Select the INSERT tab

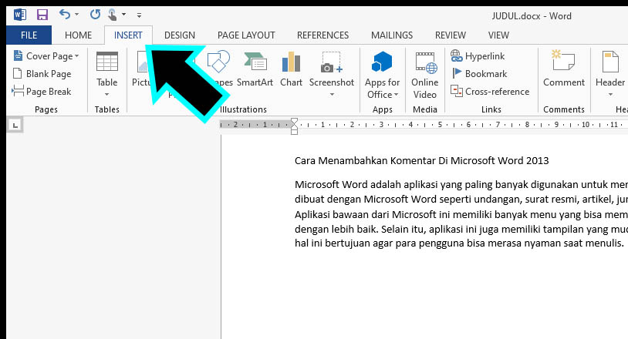pyautogui.click(x=128, y=35)
